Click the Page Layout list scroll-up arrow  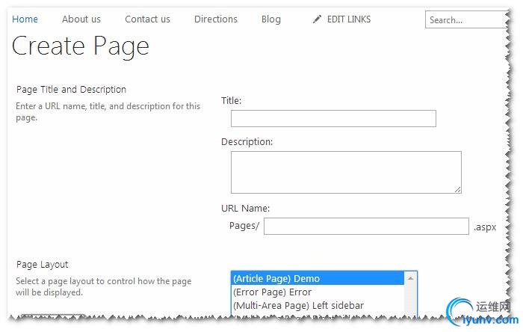(x=410, y=278)
